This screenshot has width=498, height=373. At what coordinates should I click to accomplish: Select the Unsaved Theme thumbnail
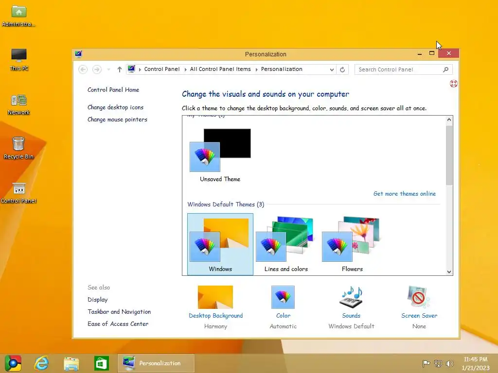[x=220, y=155]
